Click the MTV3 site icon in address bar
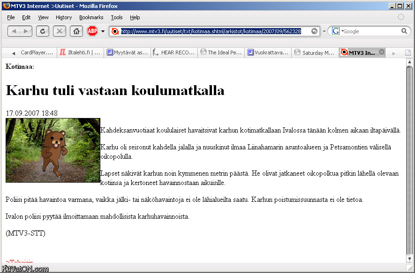The width and height of the screenshot is (415, 273). pos(115,31)
